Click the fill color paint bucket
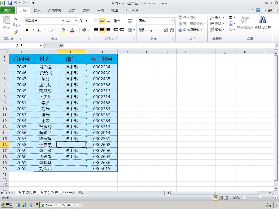Viewport: 279px width, 209px height. [x=63, y=30]
